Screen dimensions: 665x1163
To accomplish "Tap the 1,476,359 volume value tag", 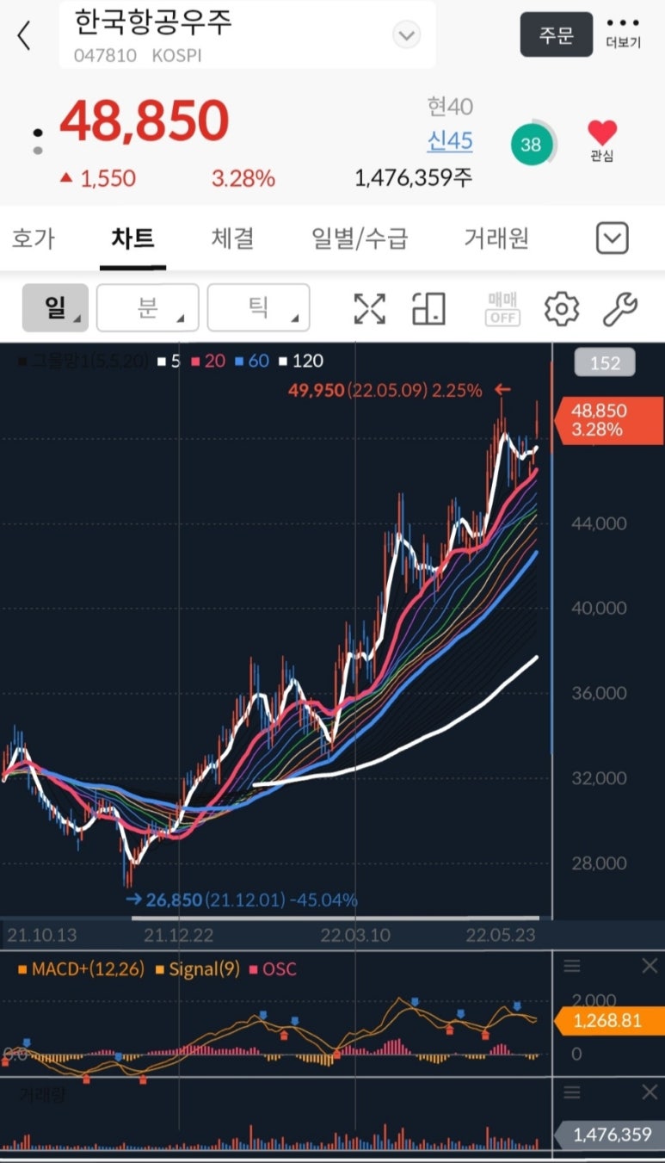I will pos(610,1135).
